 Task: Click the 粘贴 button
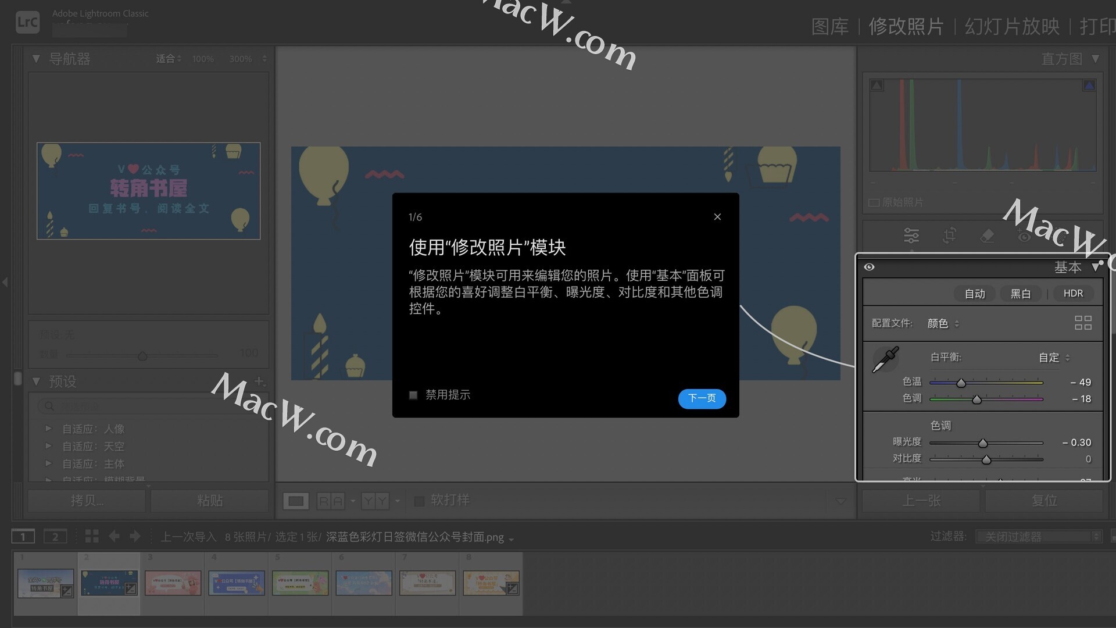[210, 501]
